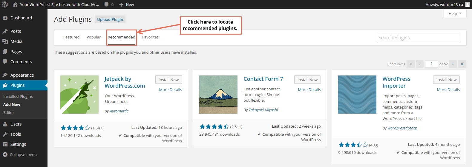Switch to the Recommended tab
The image size is (472, 167).
coord(121,37)
